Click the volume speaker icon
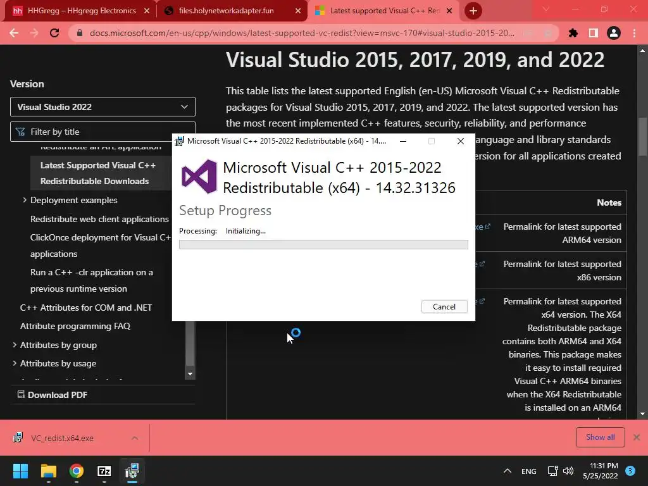This screenshot has height=486, width=648. tap(568, 471)
